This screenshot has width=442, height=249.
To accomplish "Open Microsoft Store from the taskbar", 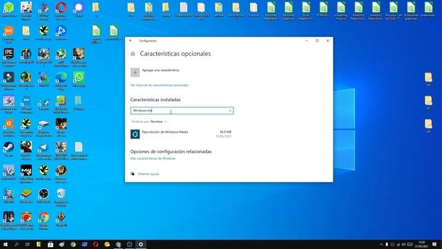I will [50, 244].
